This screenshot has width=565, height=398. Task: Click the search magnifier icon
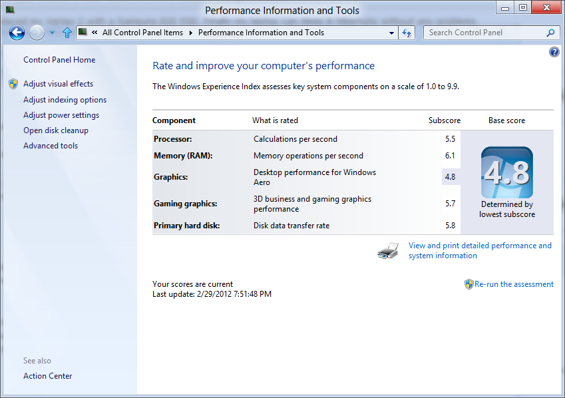[550, 33]
